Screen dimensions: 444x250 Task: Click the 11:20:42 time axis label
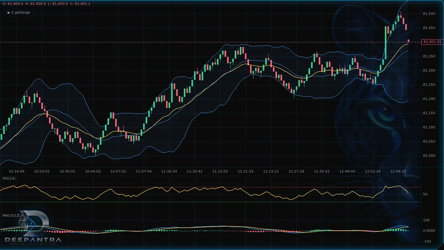click(x=195, y=171)
